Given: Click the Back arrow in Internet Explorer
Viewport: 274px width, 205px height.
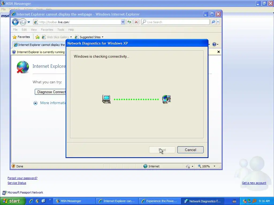Looking at the screenshot, I should (15, 22).
